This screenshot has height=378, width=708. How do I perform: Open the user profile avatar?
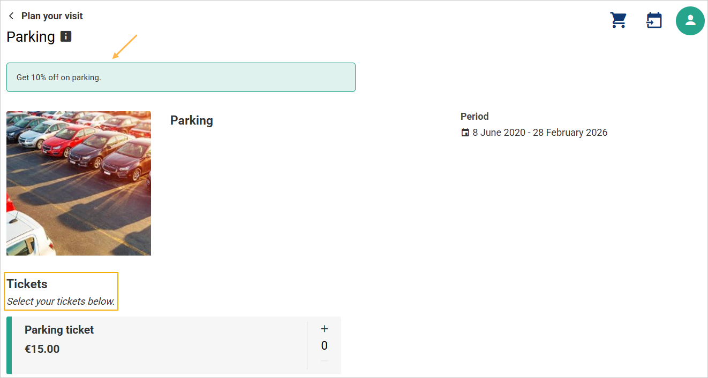pos(690,21)
